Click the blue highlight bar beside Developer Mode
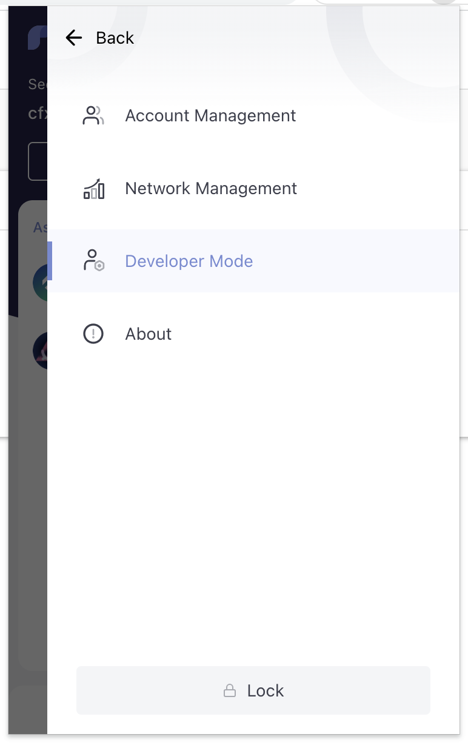The width and height of the screenshot is (468, 745). click(50, 261)
